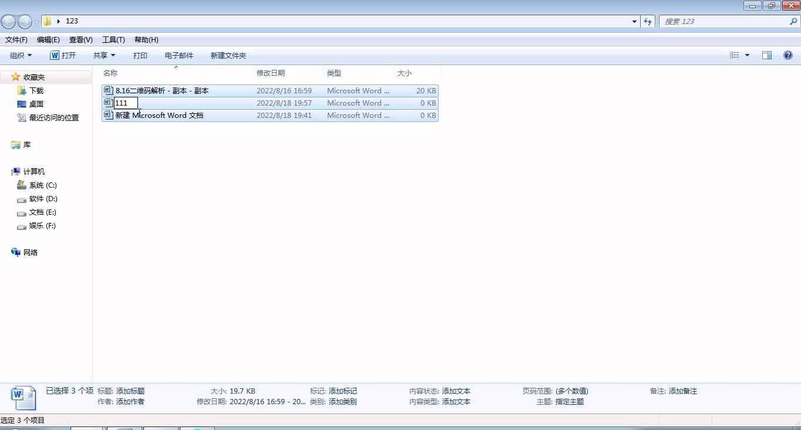Email the selected files

[179, 55]
